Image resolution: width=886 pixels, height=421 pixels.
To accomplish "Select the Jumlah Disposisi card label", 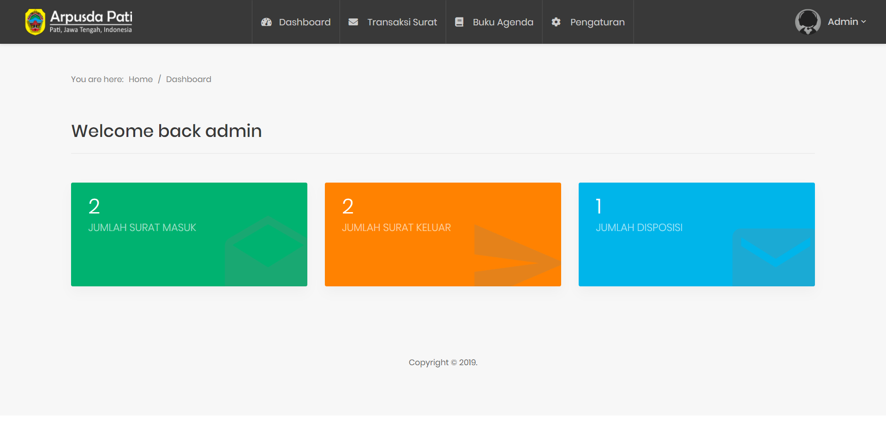I will pos(639,228).
